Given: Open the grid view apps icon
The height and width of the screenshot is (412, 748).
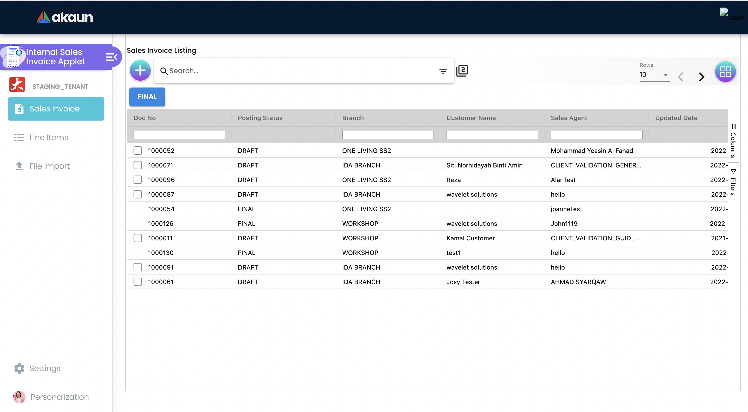Looking at the screenshot, I should (x=725, y=72).
